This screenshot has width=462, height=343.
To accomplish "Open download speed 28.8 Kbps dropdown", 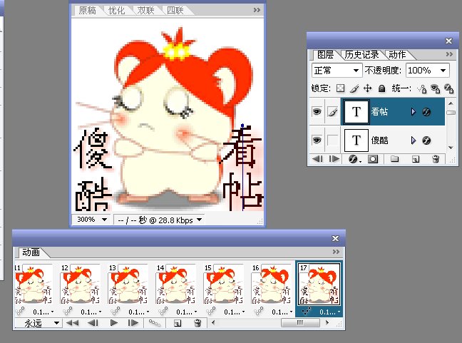I will pos(199,220).
